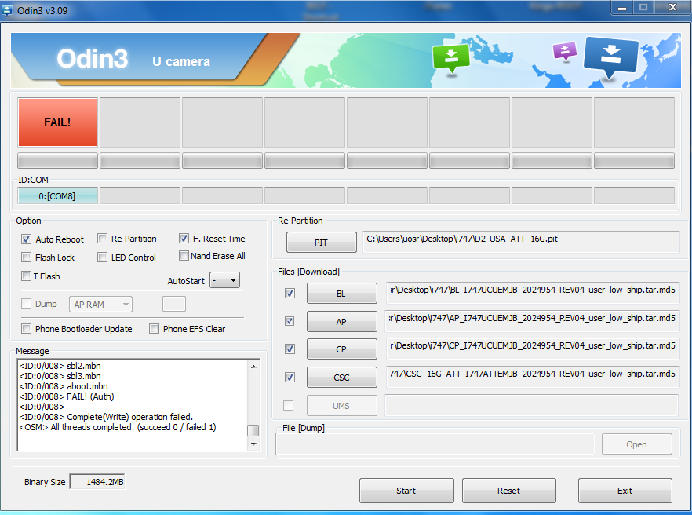Click the UMS button
692x515 pixels.
coord(341,405)
